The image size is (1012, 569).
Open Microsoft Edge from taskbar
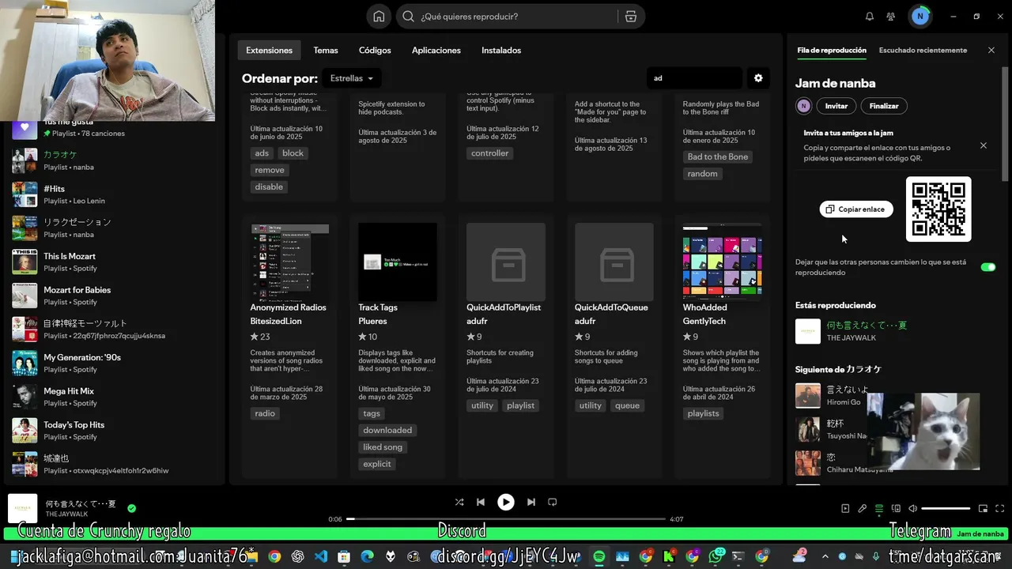pyautogui.click(x=367, y=556)
